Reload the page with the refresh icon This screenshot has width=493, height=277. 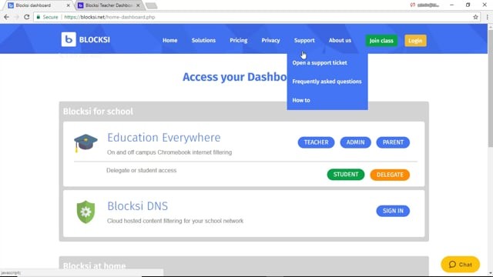click(27, 17)
